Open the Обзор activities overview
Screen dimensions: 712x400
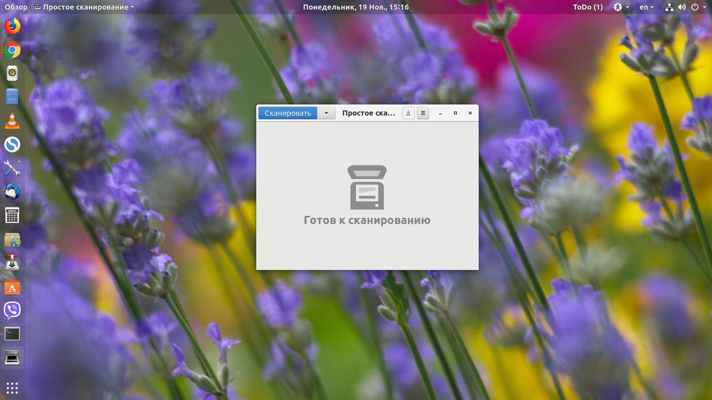click(x=16, y=7)
